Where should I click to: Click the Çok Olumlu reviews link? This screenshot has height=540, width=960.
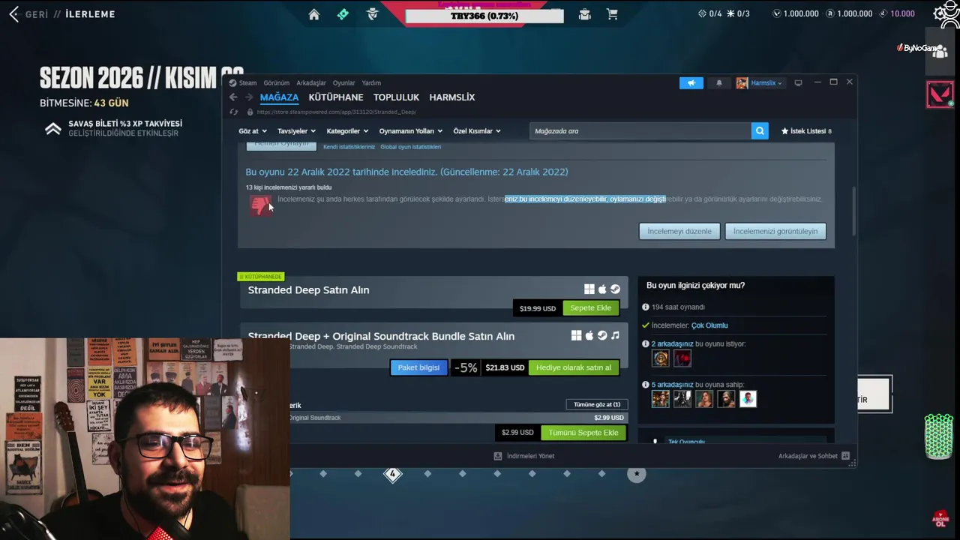click(709, 325)
